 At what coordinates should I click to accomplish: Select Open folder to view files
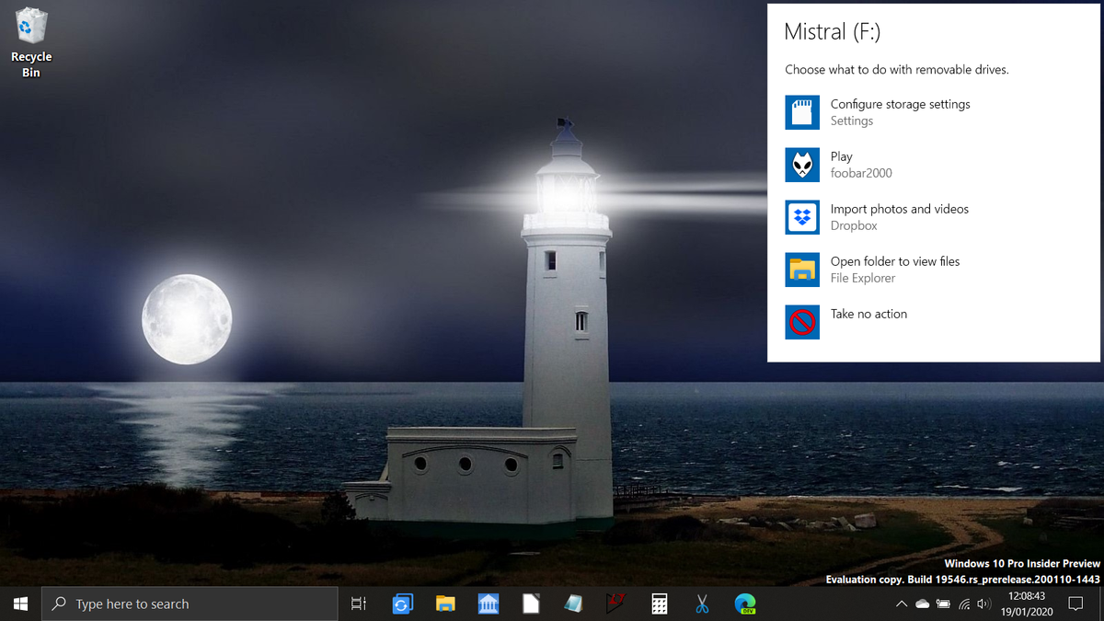pyautogui.click(x=893, y=270)
